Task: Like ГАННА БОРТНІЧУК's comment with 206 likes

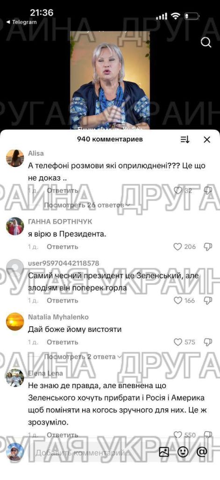Action: (x=177, y=247)
